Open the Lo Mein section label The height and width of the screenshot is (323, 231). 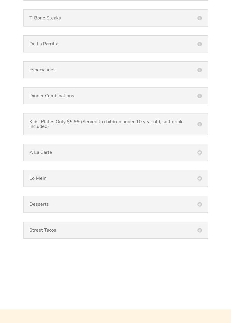point(38,178)
